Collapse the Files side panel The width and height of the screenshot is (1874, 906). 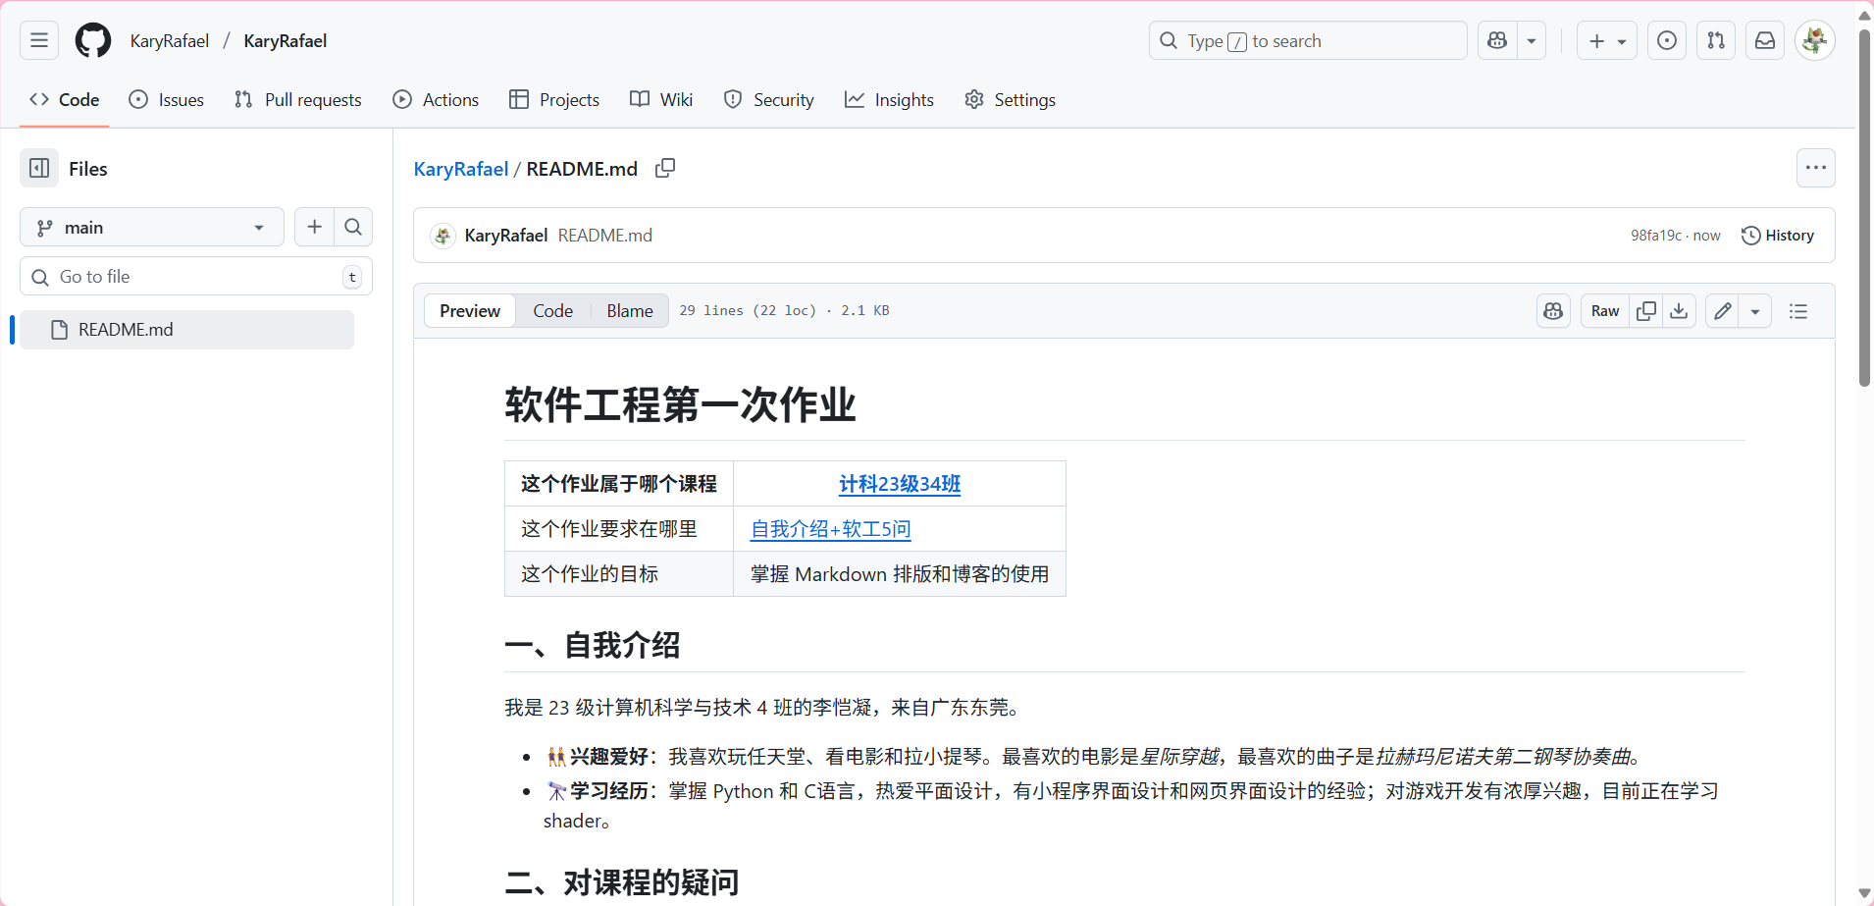39,168
